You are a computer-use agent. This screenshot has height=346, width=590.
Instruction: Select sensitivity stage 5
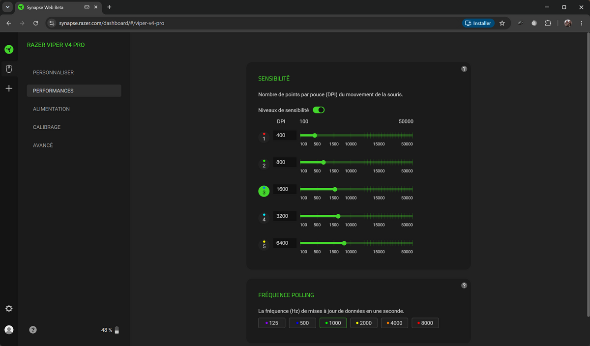(264, 245)
